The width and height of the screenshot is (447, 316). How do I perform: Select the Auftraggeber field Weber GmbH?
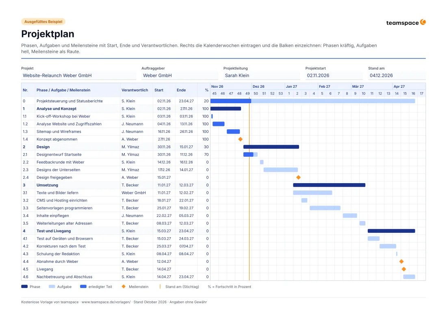click(x=180, y=76)
